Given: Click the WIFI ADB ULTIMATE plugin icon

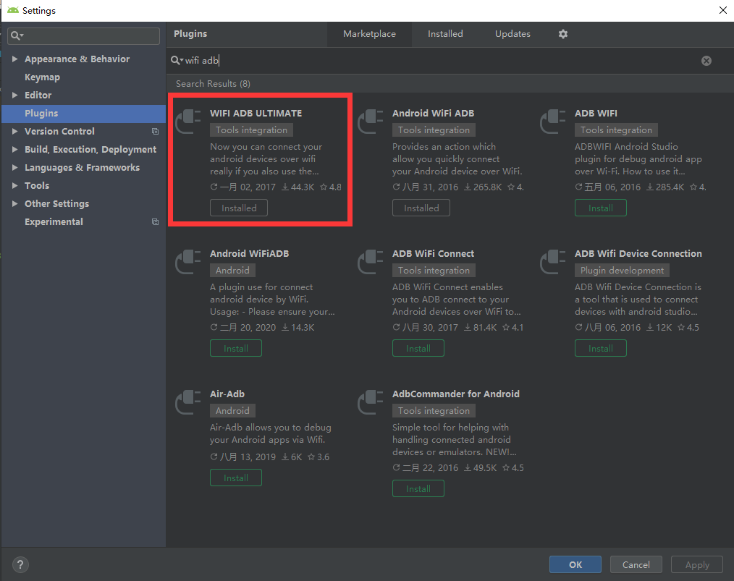Looking at the screenshot, I should click(x=189, y=121).
